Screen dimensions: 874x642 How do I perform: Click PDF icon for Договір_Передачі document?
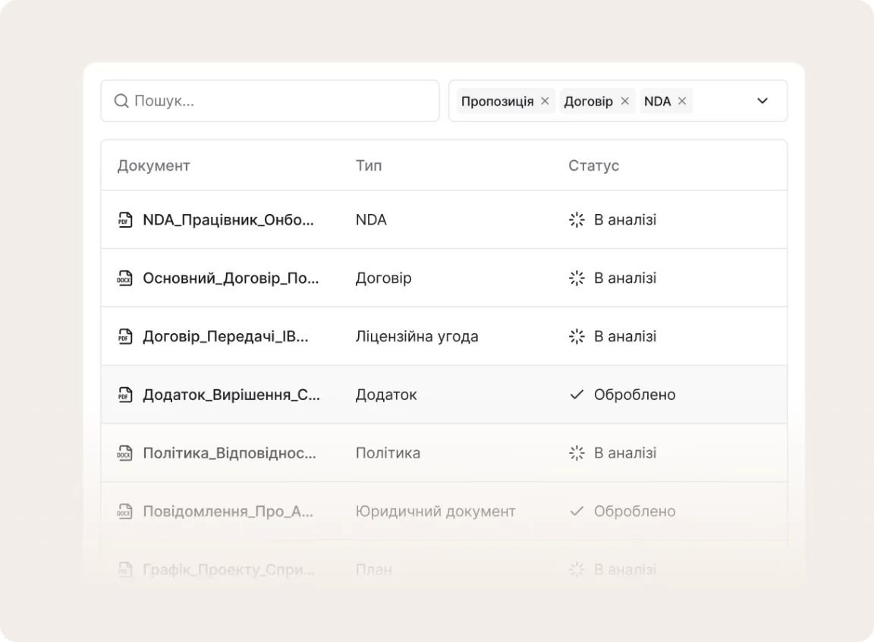124,337
